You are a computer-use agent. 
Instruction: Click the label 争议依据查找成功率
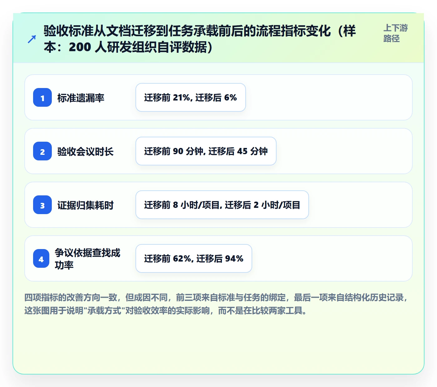[x=88, y=259]
